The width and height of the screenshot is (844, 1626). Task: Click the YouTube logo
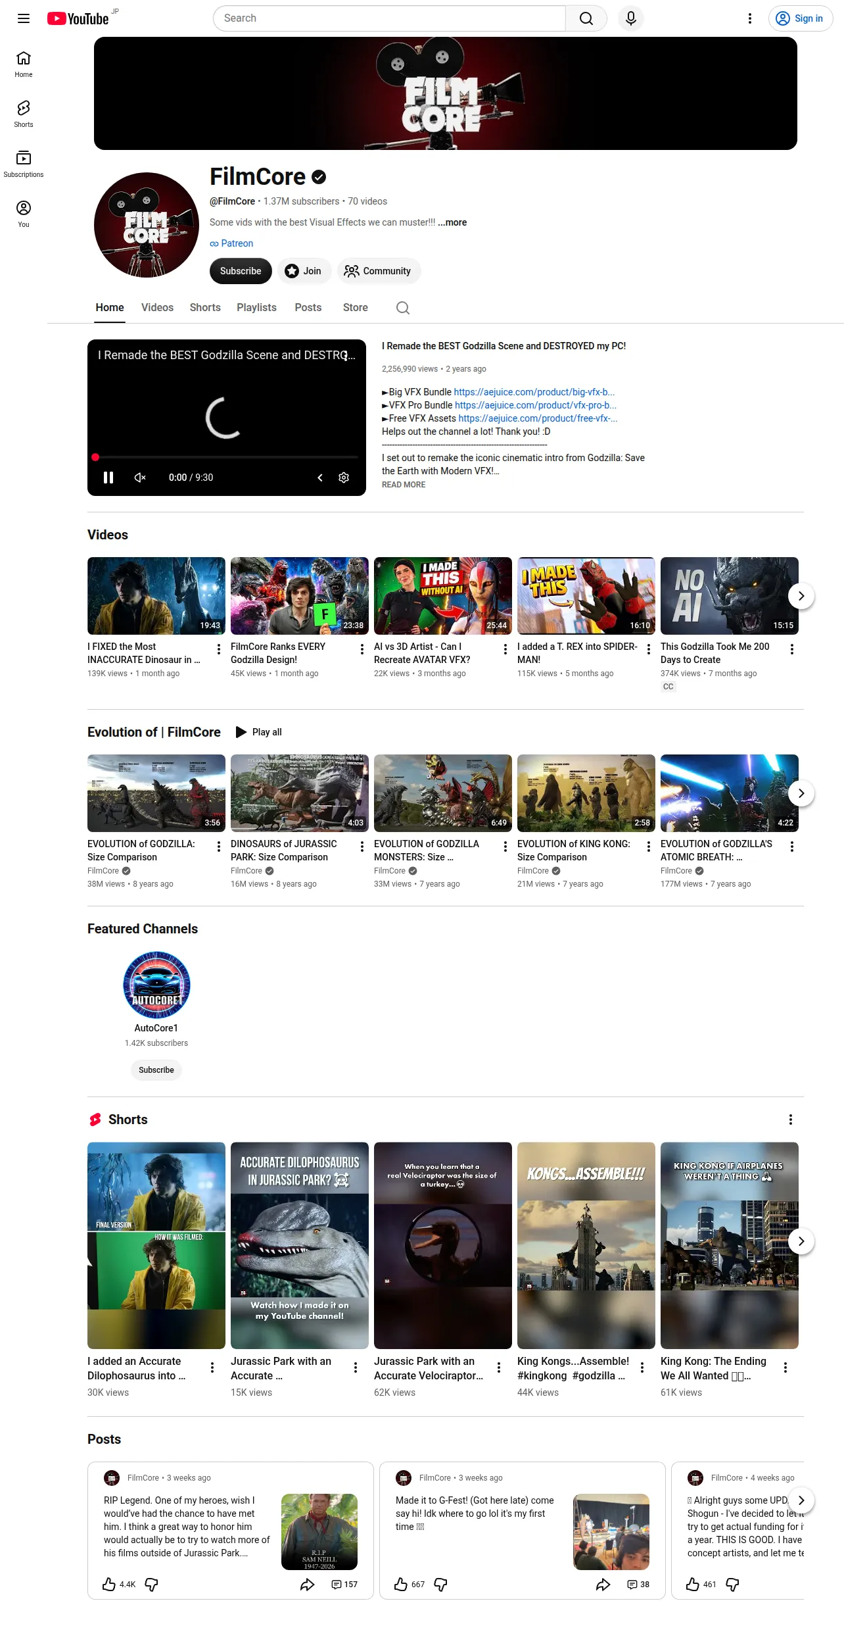click(78, 18)
